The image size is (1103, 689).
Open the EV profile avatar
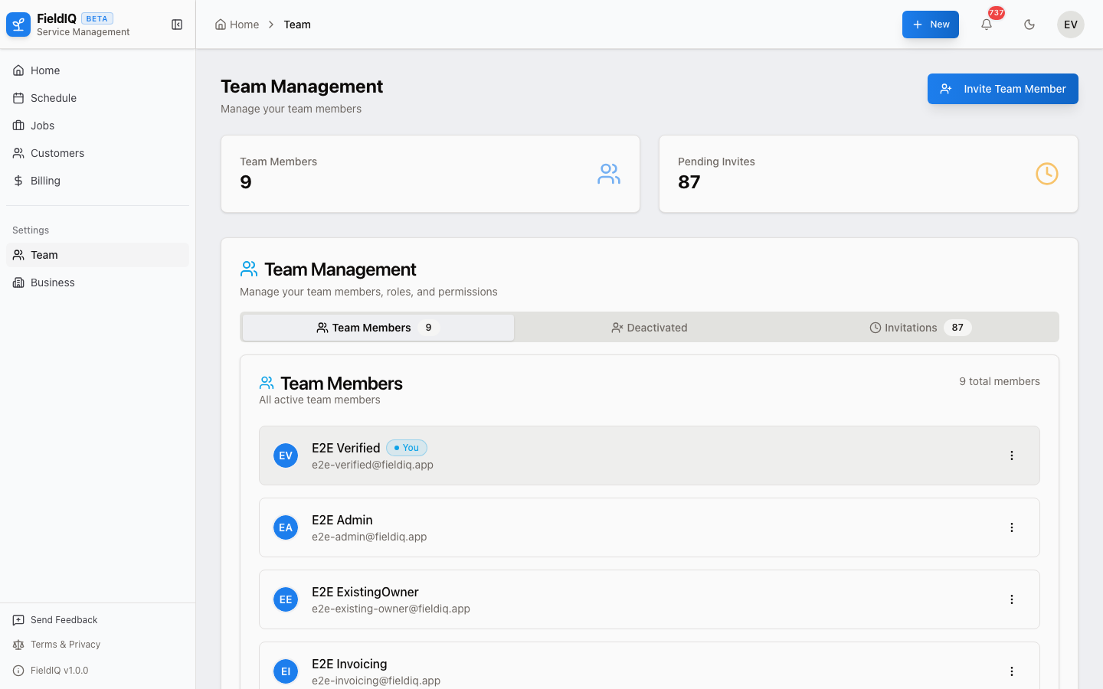tap(1070, 24)
